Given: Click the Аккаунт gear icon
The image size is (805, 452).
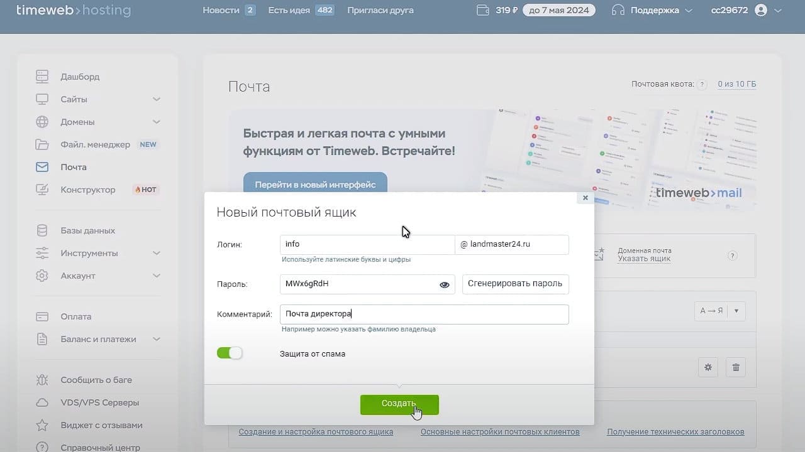Looking at the screenshot, I should coord(42,276).
